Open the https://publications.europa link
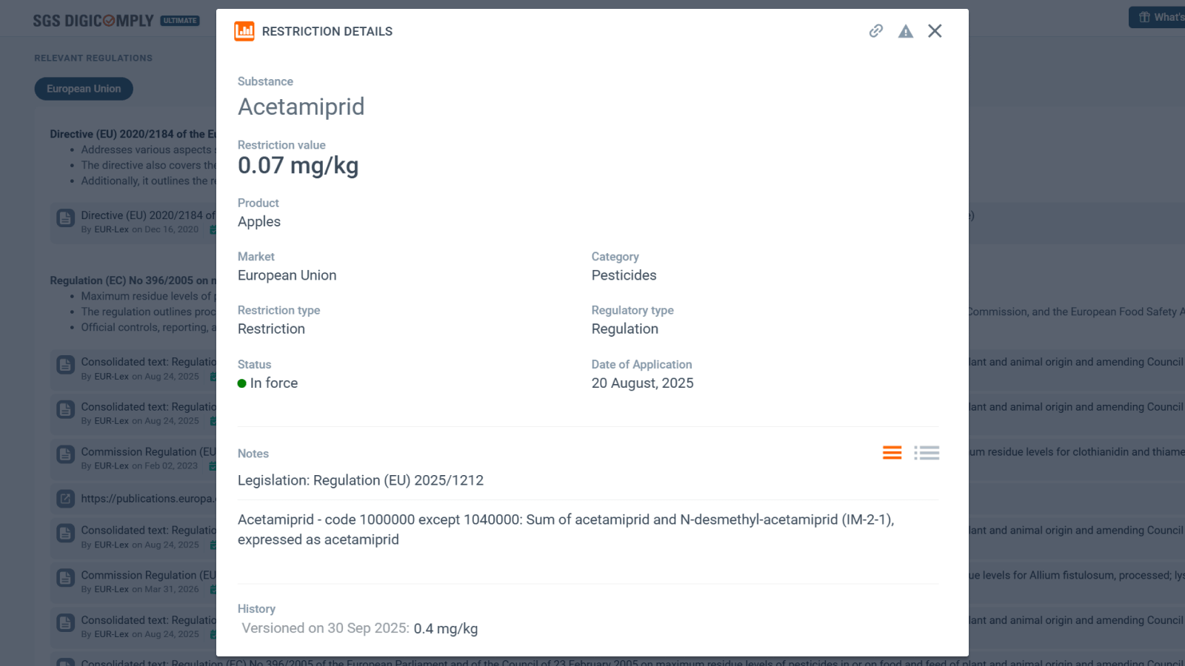 [x=148, y=499]
